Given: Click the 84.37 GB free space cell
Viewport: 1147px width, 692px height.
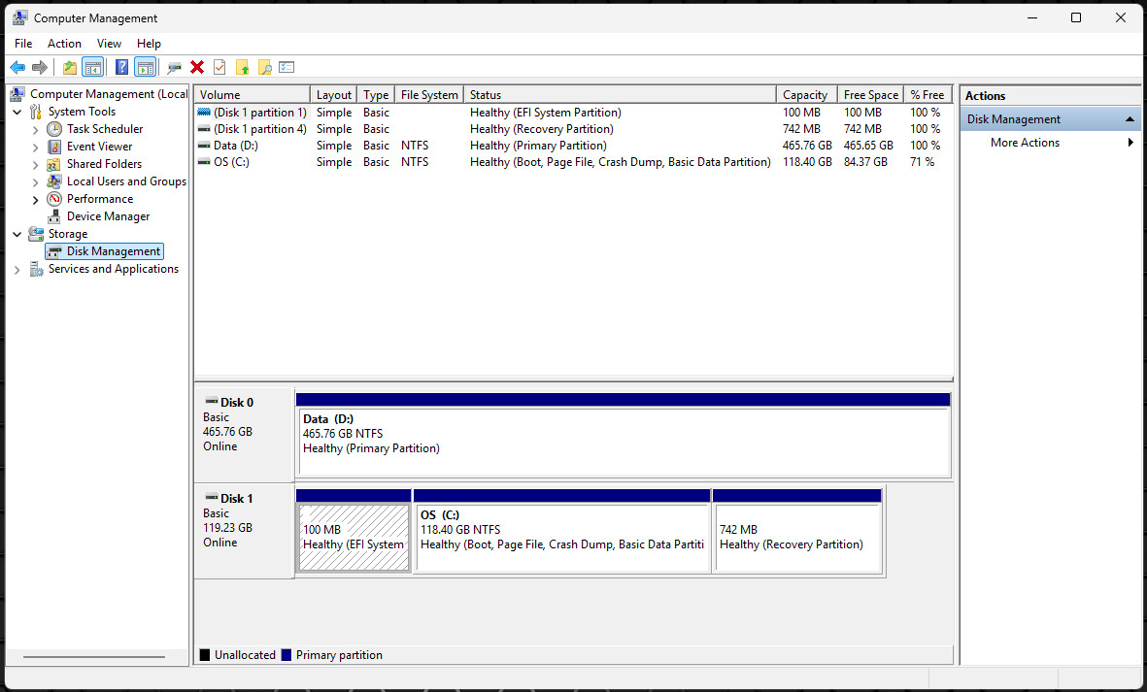Looking at the screenshot, I should (x=865, y=161).
